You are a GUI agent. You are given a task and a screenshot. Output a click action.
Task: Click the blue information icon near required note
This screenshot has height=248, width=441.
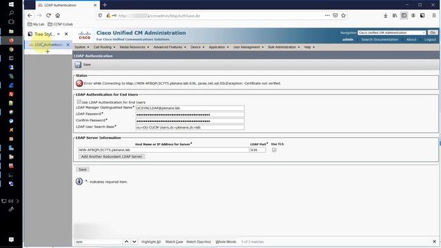(79, 181)
